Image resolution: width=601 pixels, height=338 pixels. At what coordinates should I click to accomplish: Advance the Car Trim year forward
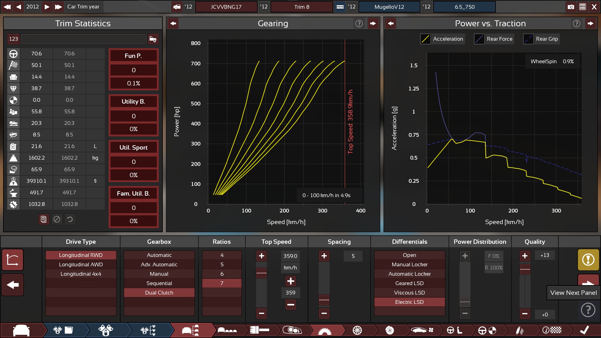(x=47, y=7)
